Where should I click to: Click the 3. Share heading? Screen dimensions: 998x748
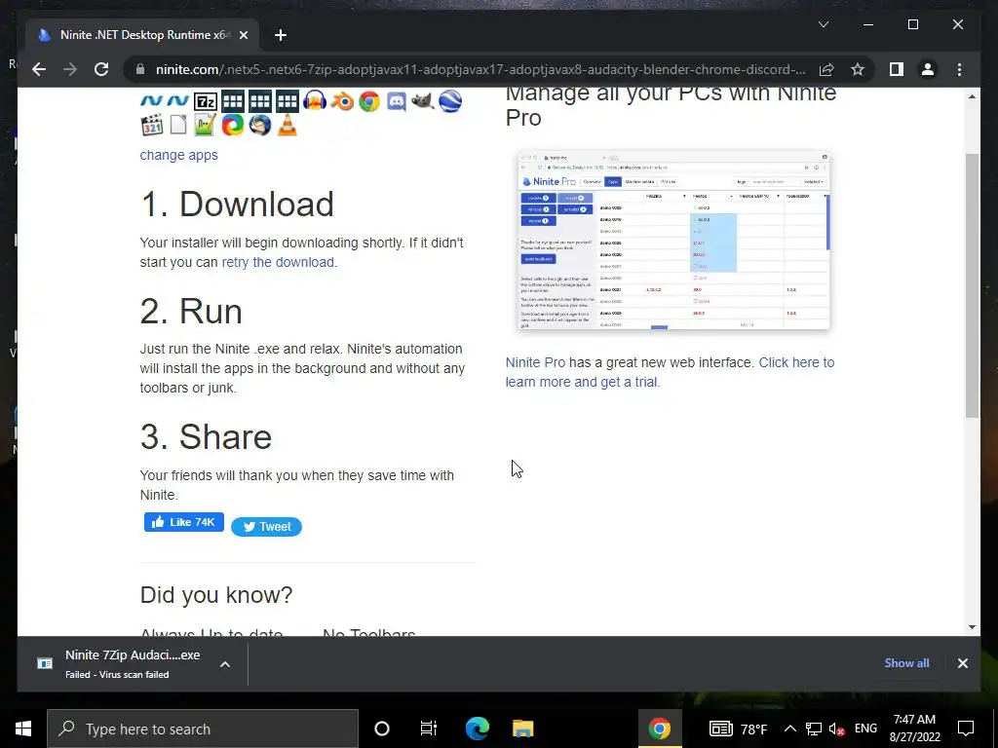click(206, 437)
